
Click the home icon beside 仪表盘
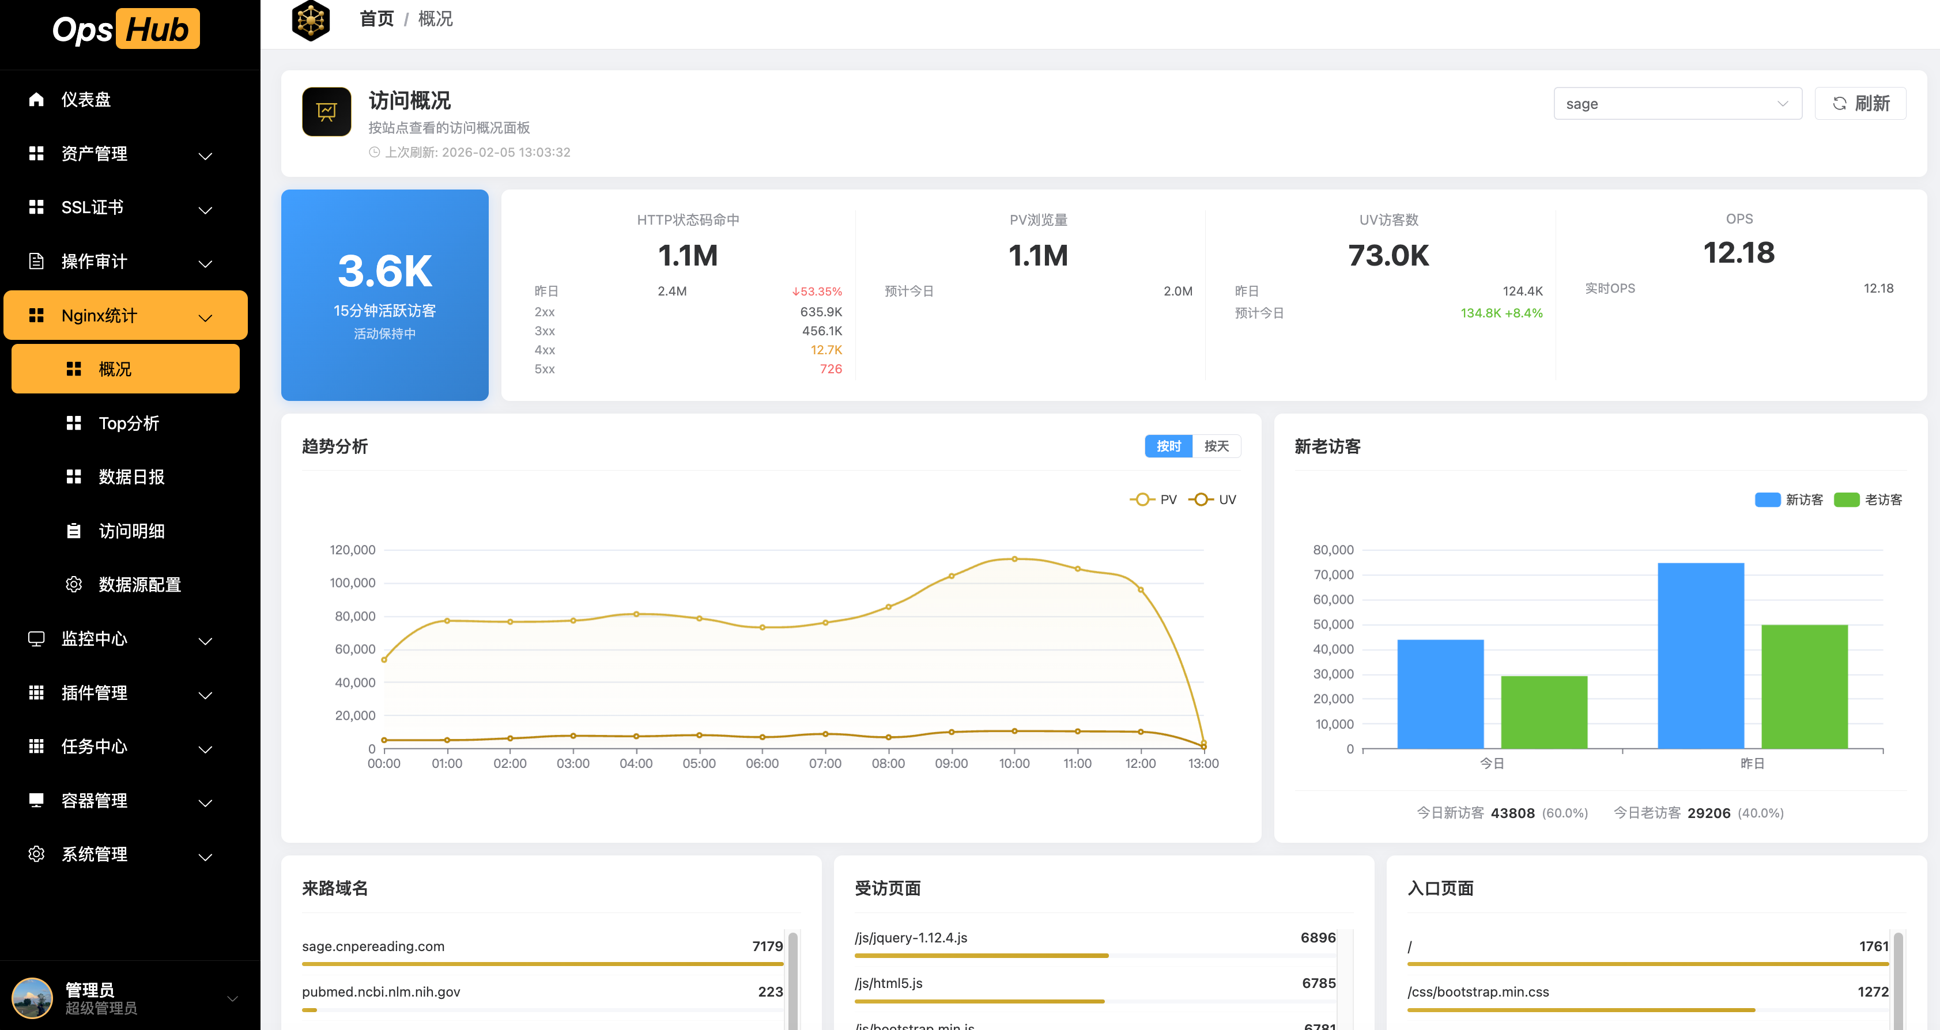coord(36,100)
